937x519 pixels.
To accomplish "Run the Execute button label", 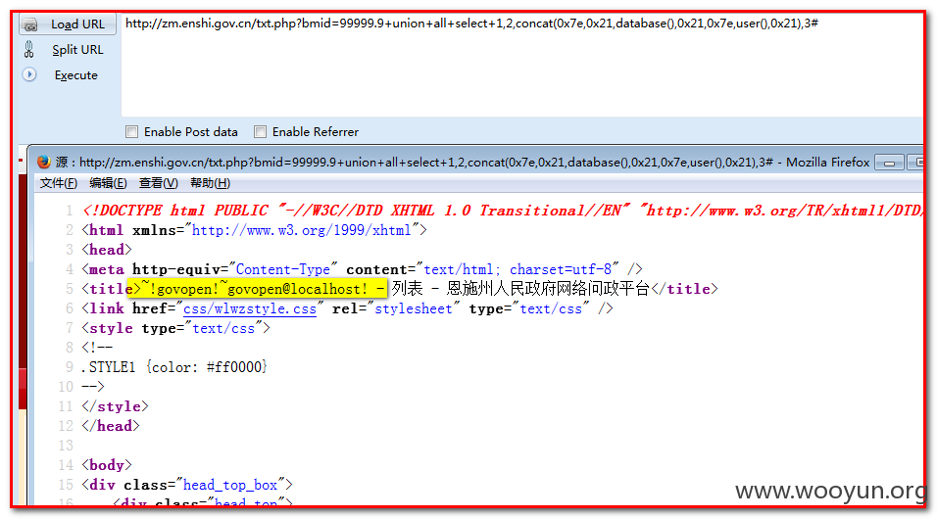I will coord(75,75).
